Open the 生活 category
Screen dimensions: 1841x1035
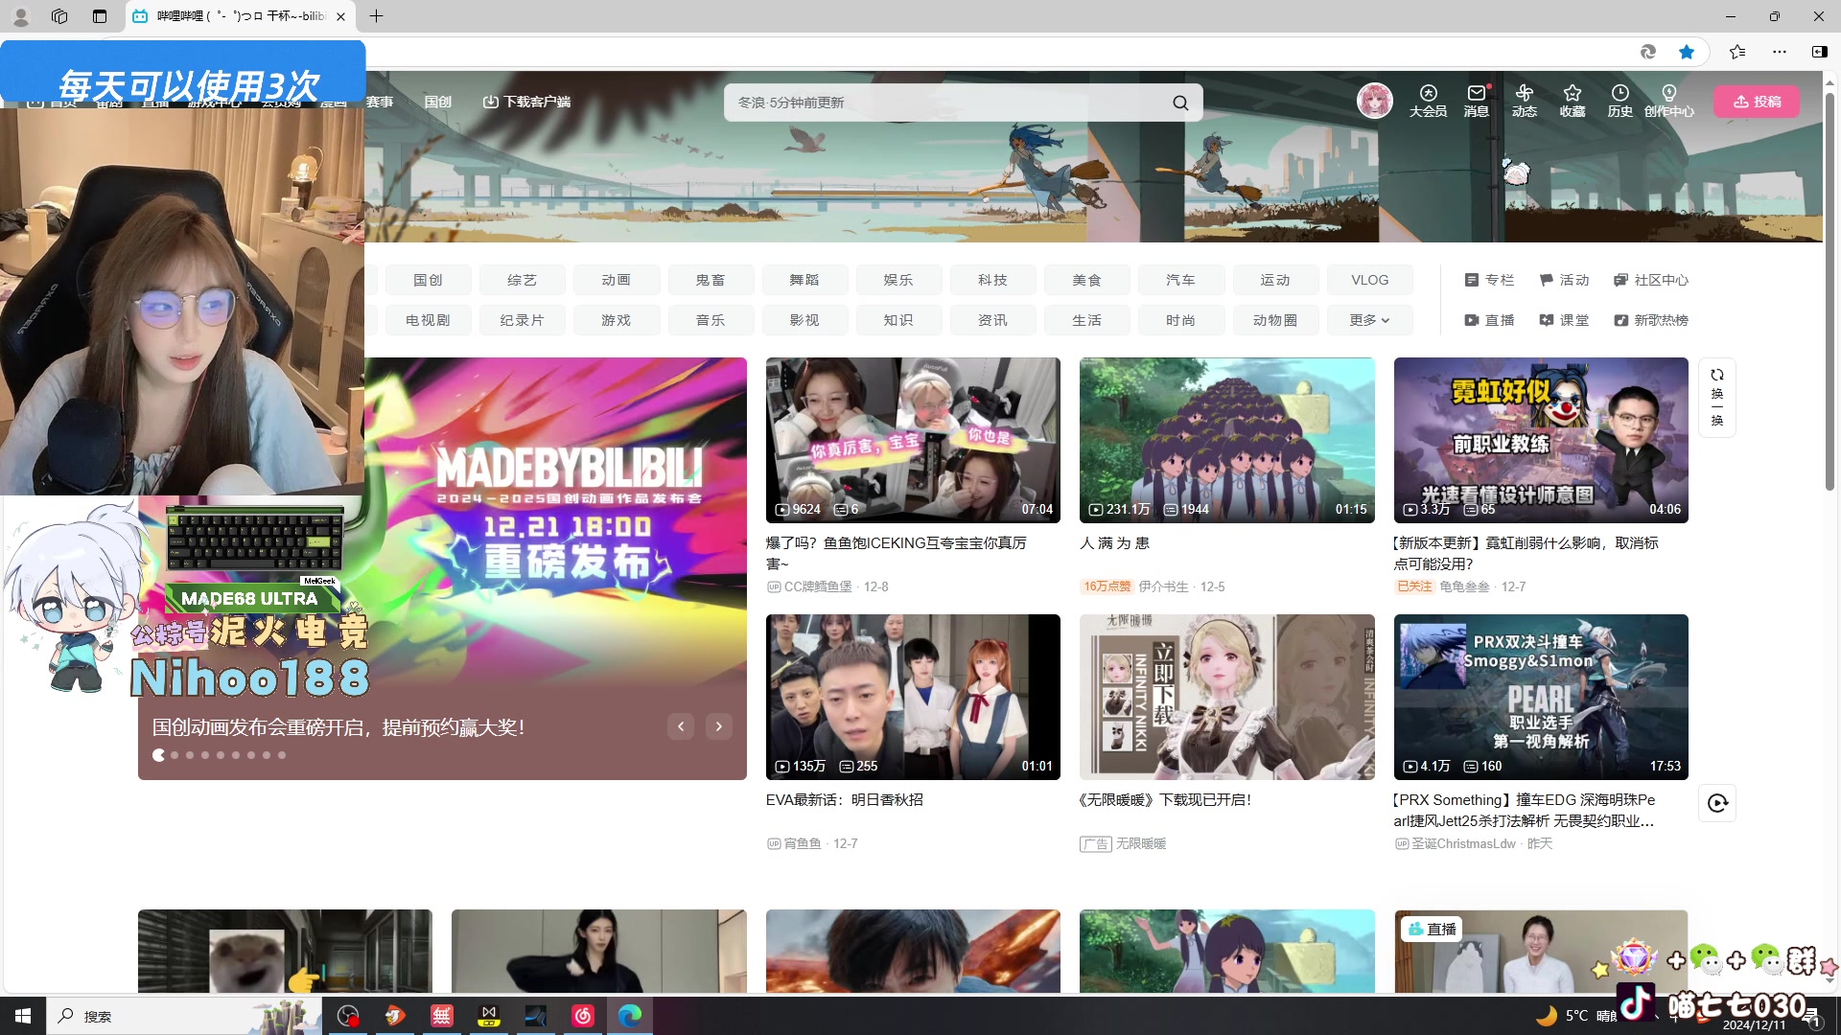[x=1087, y=320]
